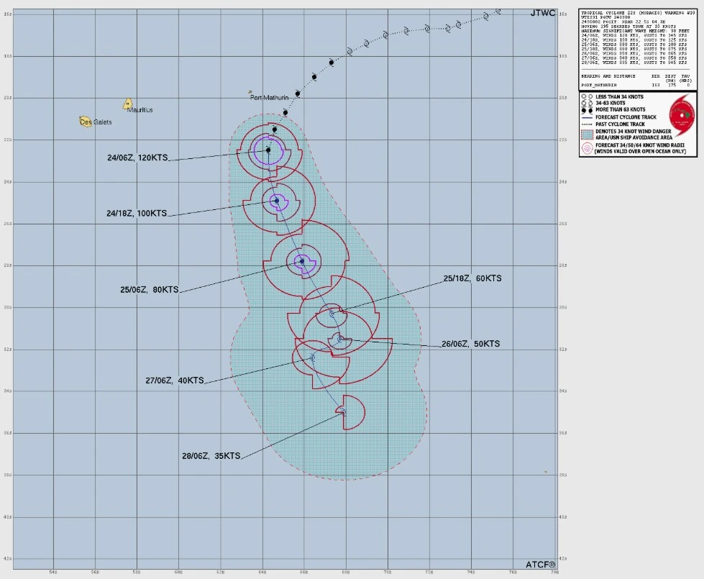Click the 25/18Z forecast position symbol on track
The height and width of the screenshot is (579, 704).
click(332, 314)
